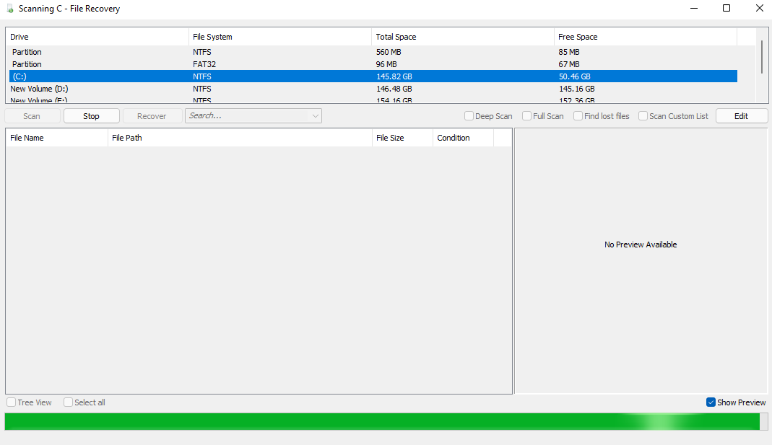Select the (C:) drive row
Screen dimensions: 772x445
pos(373,76)
